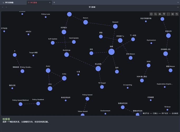Fit graph to view with dashed-frame icon
This screenshot has height=132, width=180.
(x=168, y=14)
